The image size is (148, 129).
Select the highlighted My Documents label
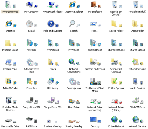tap(10, 12)
